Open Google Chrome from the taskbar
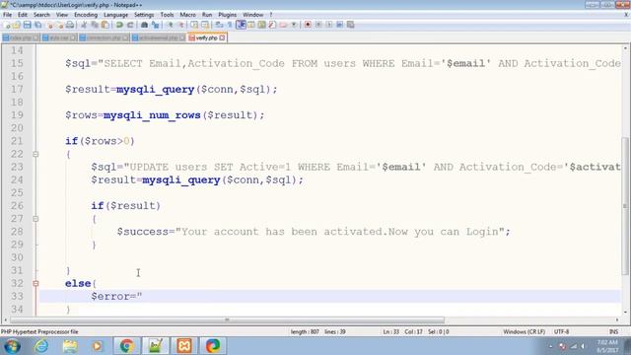 click(126, 346)
